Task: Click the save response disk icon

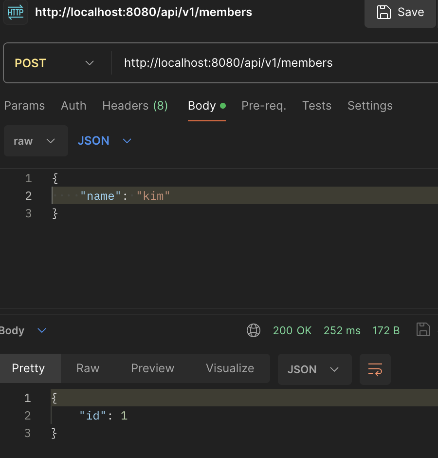Action: (x=423, y=330)
